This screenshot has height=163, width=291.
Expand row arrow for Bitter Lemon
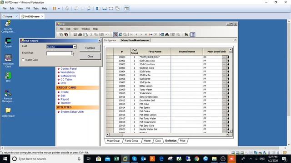click(228, 86)
